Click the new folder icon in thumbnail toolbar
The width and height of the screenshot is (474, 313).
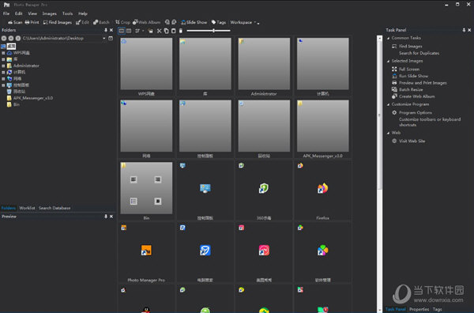coord(151,31)
